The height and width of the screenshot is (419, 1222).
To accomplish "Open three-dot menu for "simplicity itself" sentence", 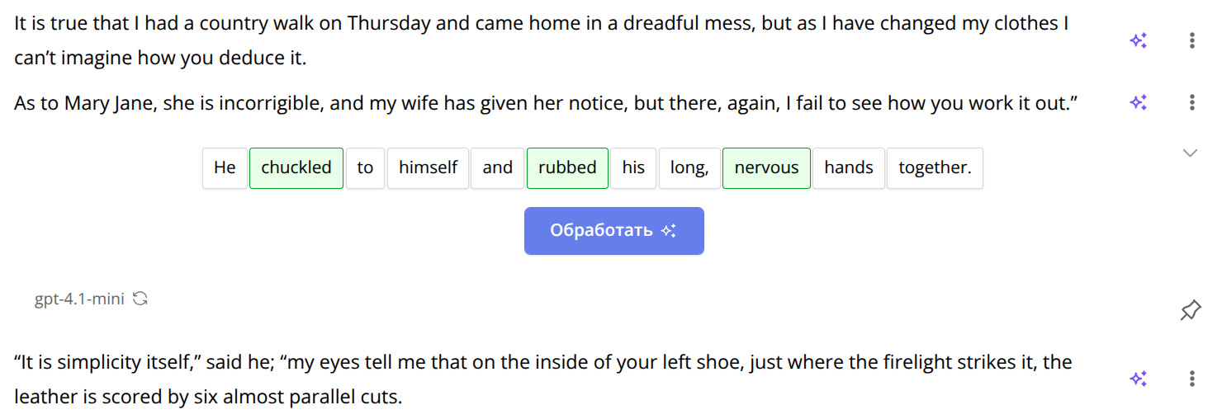I will [1191, 379].
